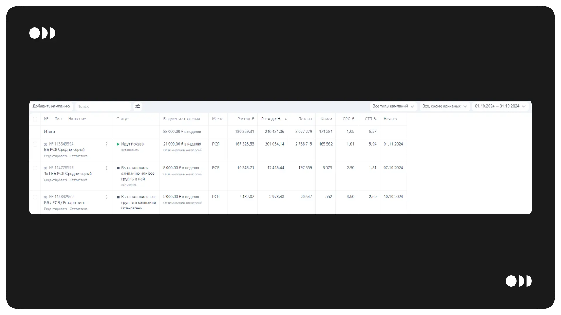Open Статистика link for 1х1 ВБ РСЯ Средне-серый
Screen dimensions: 561x315
[x=79, y=180]
